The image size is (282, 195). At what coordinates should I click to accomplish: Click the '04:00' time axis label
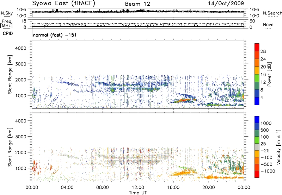(x=67, y=188)
